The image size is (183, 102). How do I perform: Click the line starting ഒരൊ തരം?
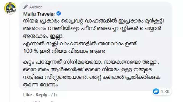pyautogui.click(x=87, y=70)
